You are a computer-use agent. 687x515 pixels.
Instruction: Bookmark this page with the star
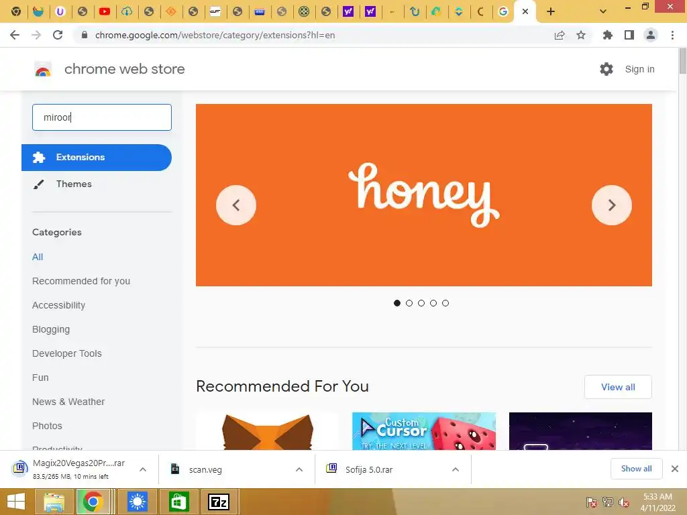point(581,35)
